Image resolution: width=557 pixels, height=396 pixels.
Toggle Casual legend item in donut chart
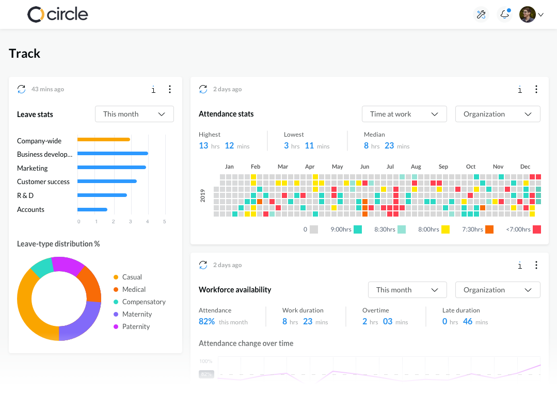[x=128, y=277]
